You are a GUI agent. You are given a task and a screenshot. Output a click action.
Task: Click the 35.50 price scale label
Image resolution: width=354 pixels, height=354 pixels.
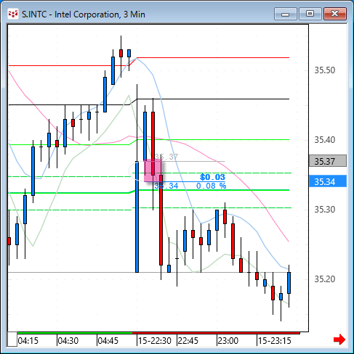point(325,70)
